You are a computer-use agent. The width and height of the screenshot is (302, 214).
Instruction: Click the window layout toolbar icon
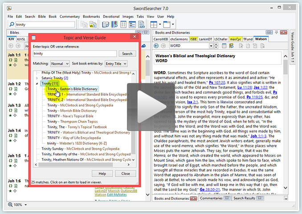point(167,24)
